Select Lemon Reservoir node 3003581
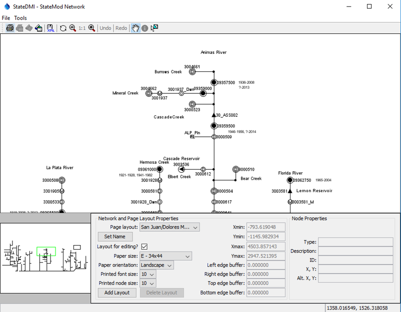401x312 pixels. (x=290, y=191)
